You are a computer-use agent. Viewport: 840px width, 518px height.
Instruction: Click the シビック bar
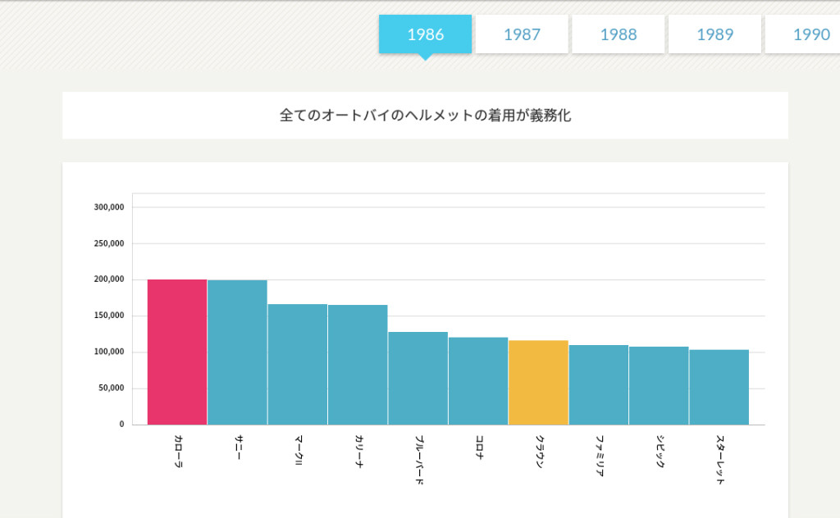tap(659, 386)
